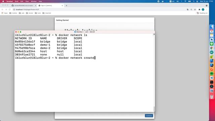This screenshot has width=215, height=121.
Task: View site information icon in address bar
Action: click(x=14, y=9)
